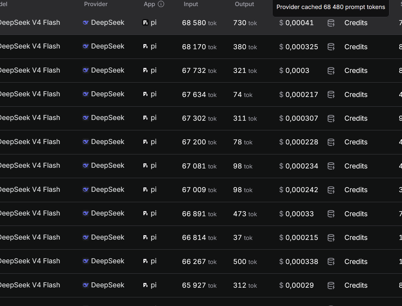Click the info icon beside the App header
This screenshot has width=402, height=306.
click(x=161, y=4)
